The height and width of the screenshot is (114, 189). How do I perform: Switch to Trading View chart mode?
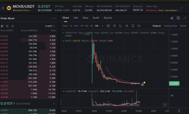pos(170,26)
